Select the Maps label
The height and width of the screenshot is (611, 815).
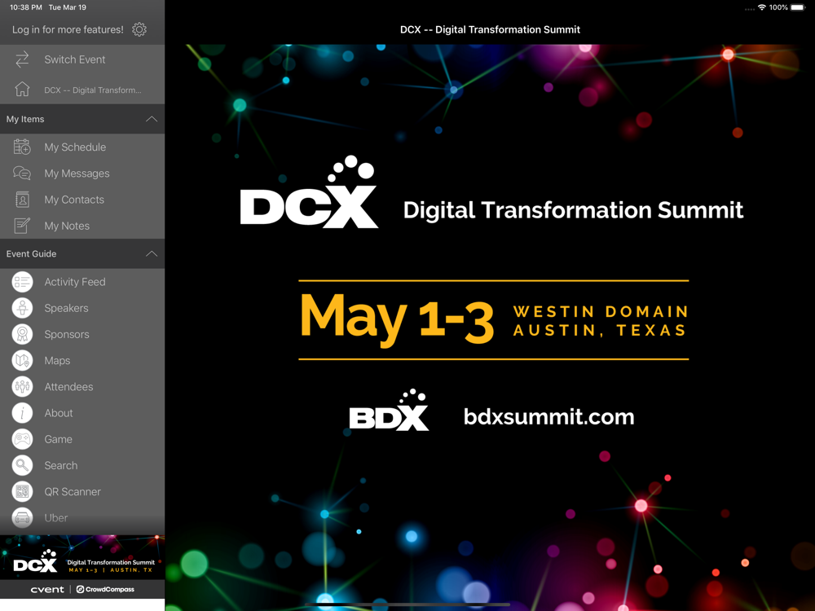(57, 361)
